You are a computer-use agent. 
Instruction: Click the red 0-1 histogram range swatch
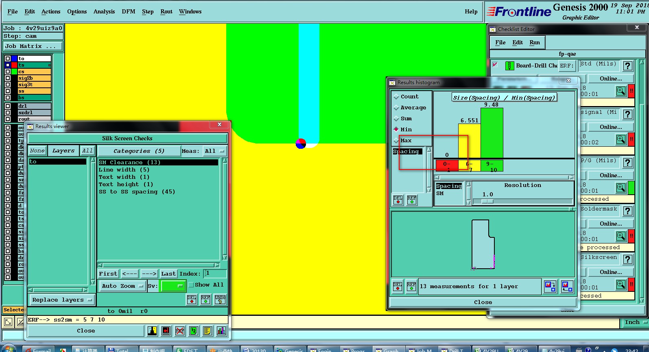tap(447, 165)
